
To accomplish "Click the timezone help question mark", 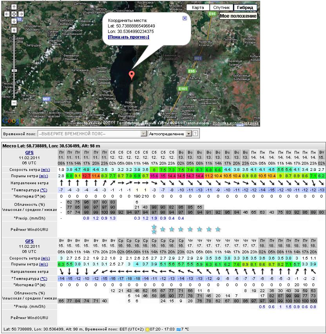I will tap(195, 134).
